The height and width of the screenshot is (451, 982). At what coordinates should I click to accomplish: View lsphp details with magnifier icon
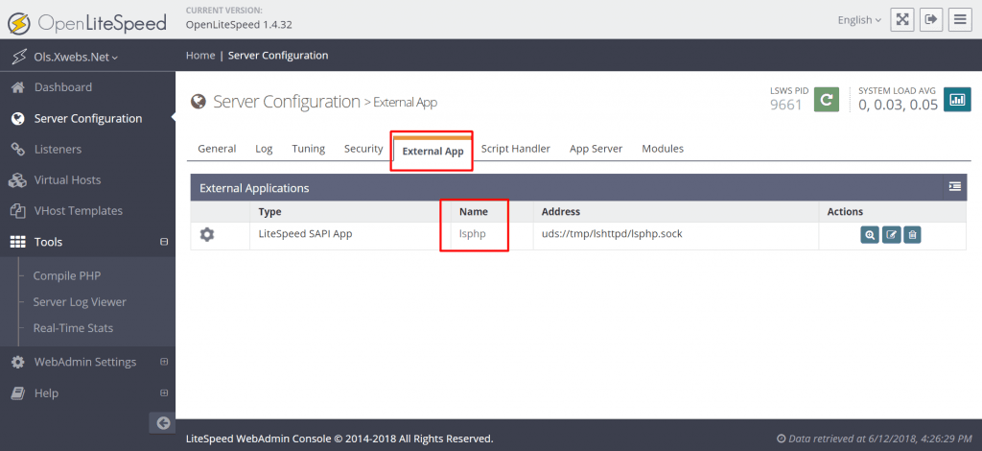(870, 235)
